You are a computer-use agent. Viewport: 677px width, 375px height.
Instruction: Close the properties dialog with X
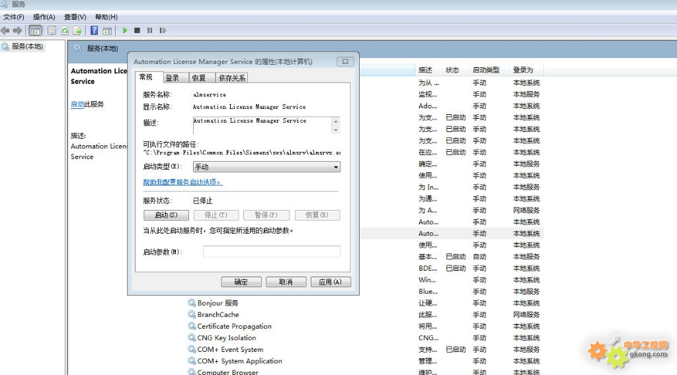coord(345,61)
